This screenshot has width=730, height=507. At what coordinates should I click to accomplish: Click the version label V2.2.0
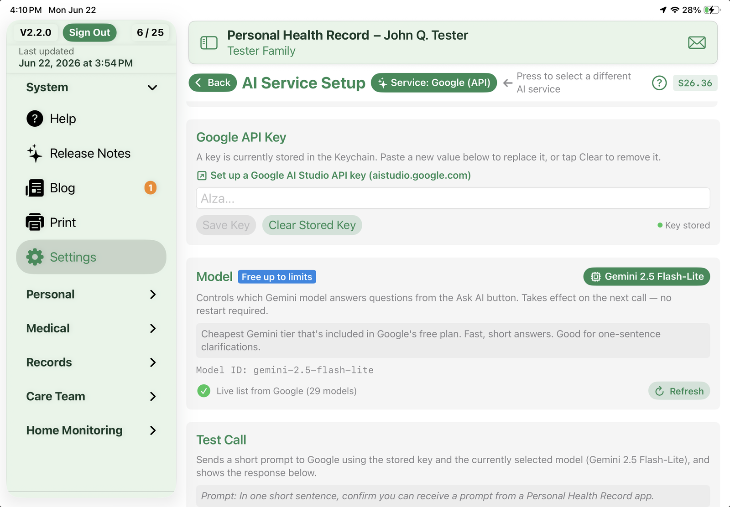pyautogui.click(x=36, y=32)
